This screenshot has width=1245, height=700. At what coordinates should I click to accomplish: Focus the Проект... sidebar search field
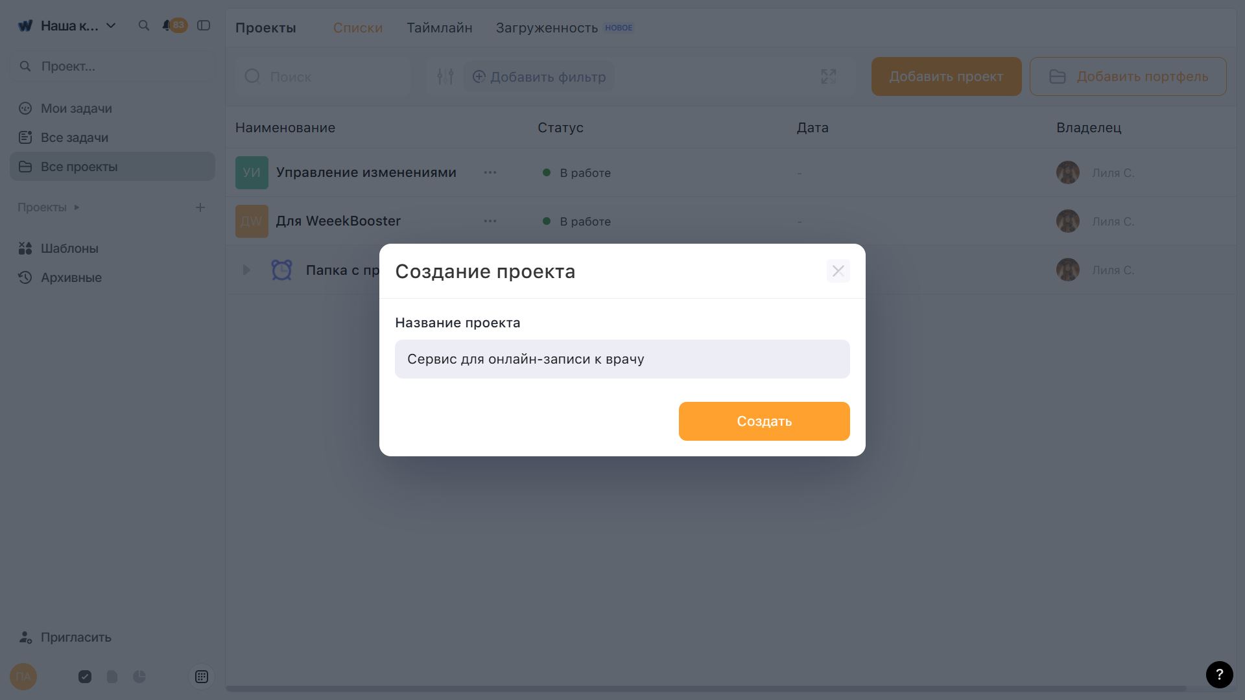112,66
